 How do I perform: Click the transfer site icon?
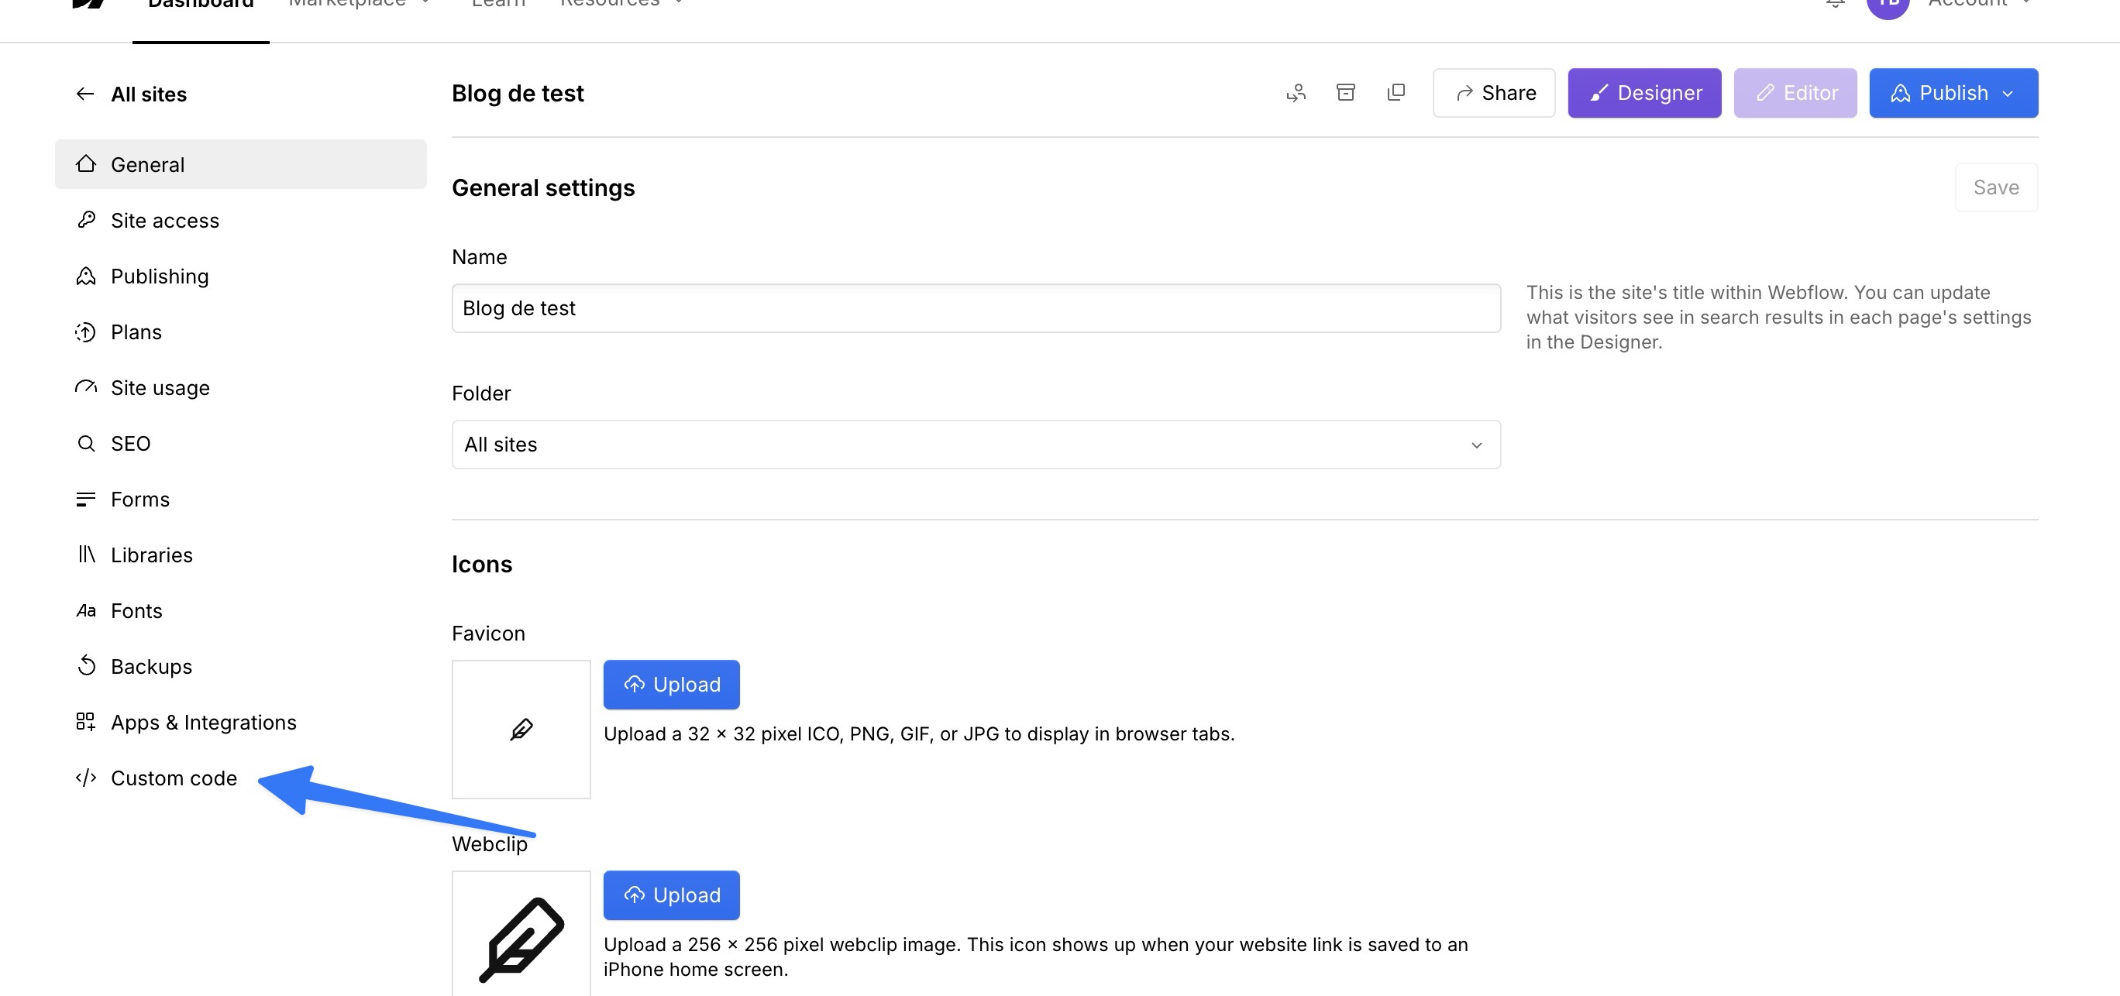coord(1296,93)
